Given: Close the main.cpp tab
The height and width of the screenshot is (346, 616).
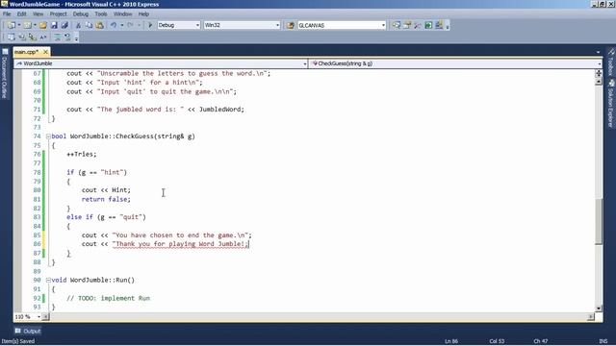Looking at the screenshot, I should 45,52.
